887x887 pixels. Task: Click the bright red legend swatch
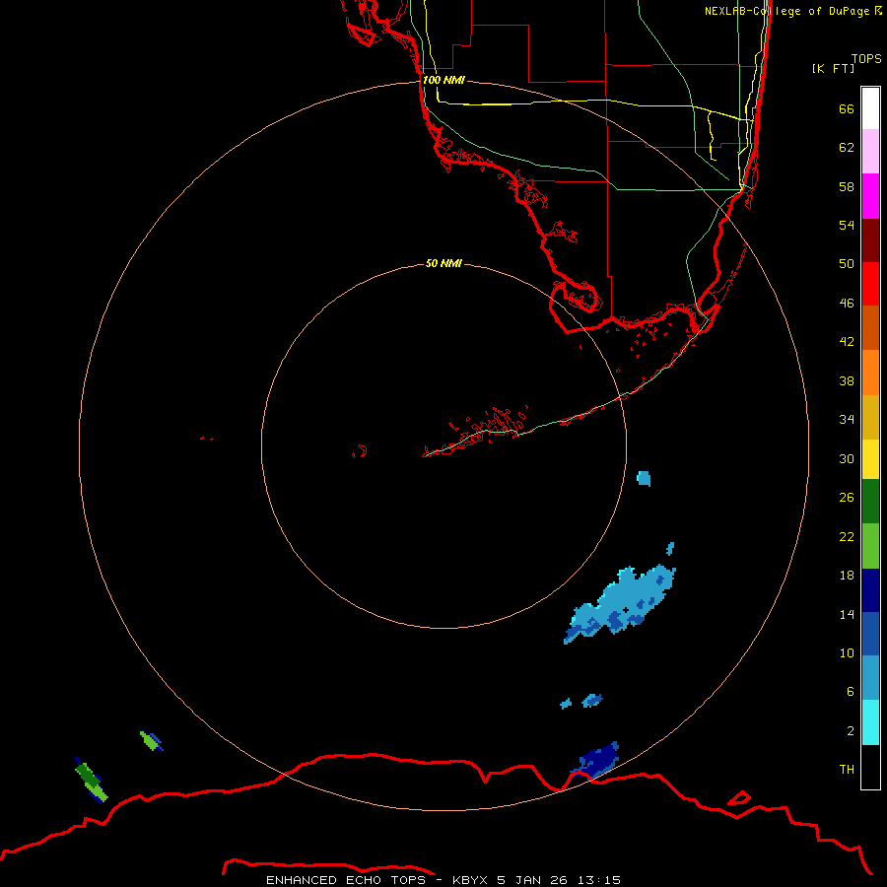tap(870, 284)
